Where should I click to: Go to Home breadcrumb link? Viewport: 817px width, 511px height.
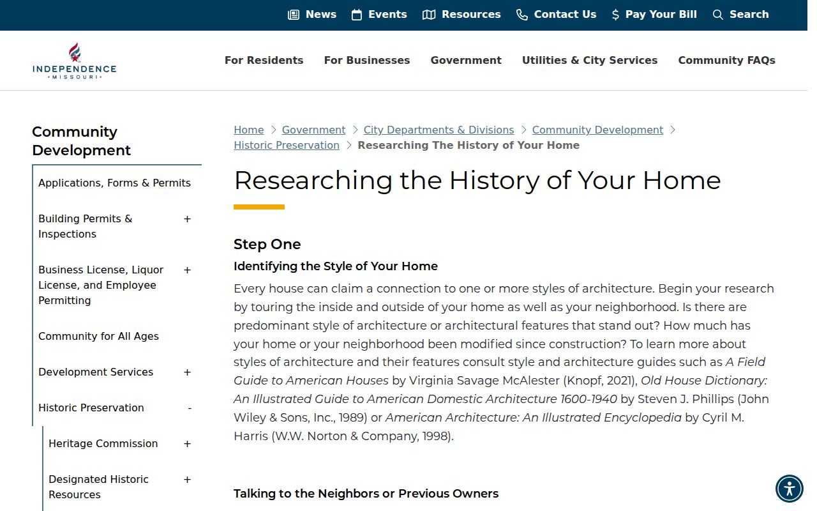[x=249, y=130]
